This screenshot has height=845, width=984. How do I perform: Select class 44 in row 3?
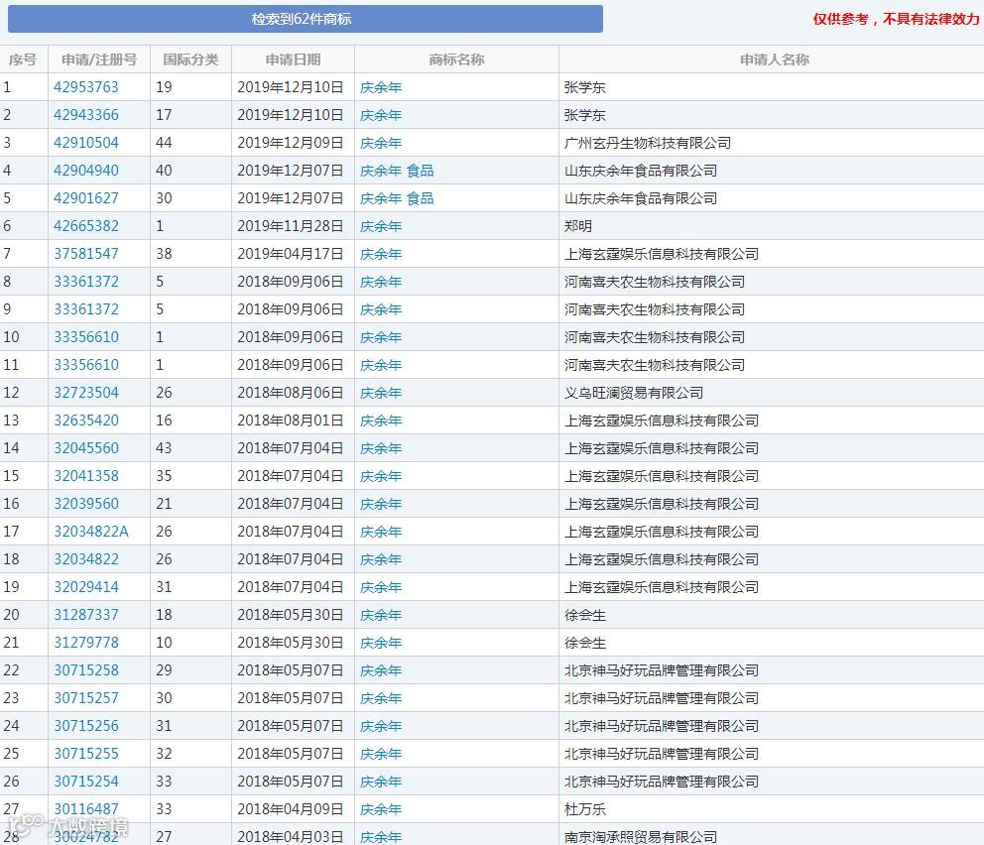click(164, 143)
